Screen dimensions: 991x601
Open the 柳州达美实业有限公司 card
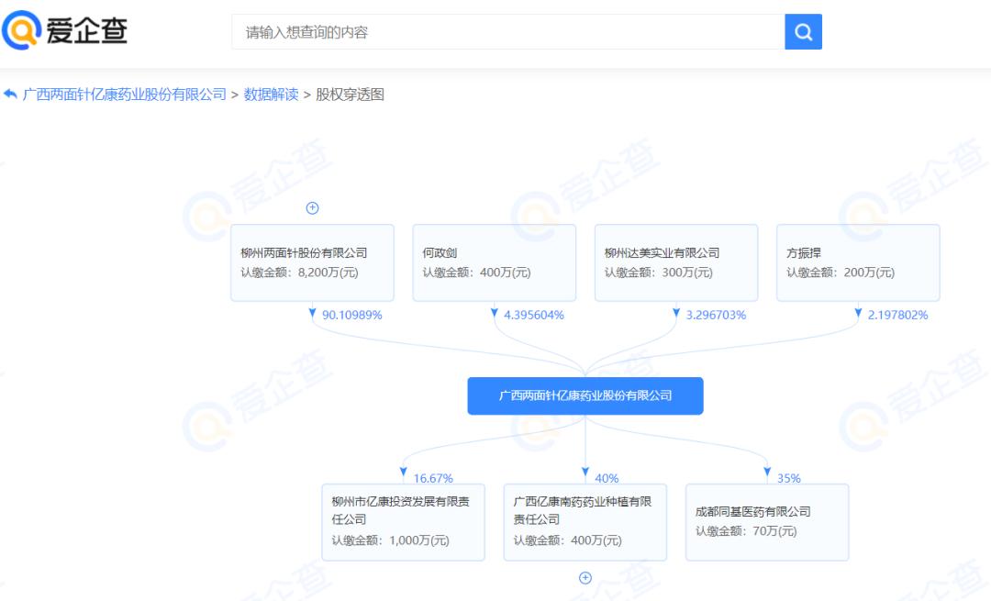click(x=676, y=262)
